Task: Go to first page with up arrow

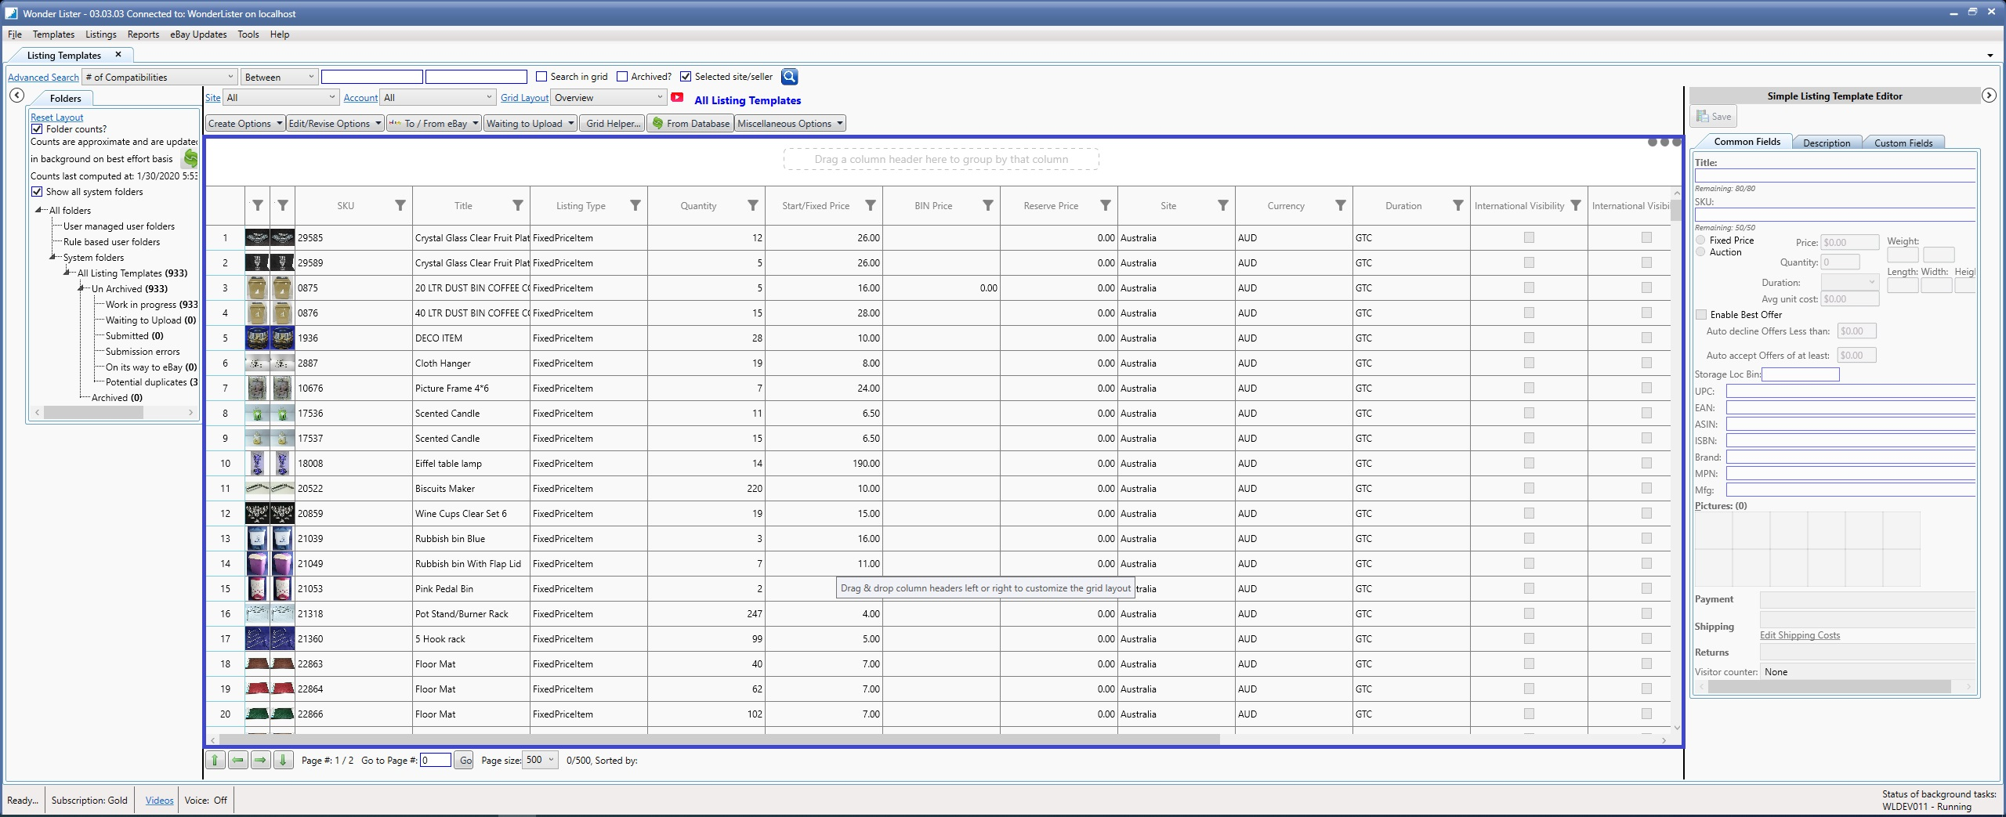Action: (x=215, y=760)
